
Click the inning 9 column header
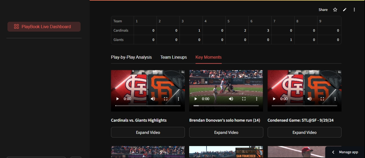[329, 21]
